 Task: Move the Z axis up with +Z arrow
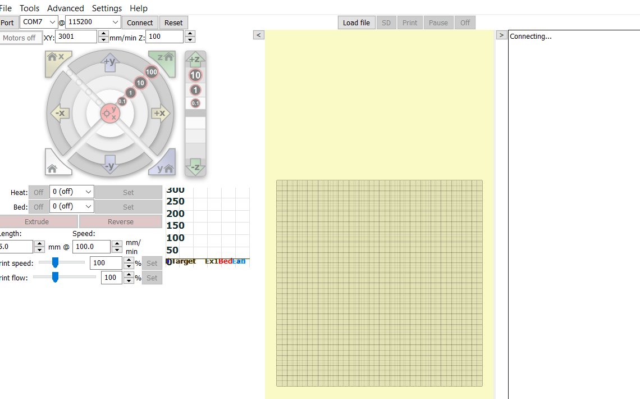[x=195, y=59]
